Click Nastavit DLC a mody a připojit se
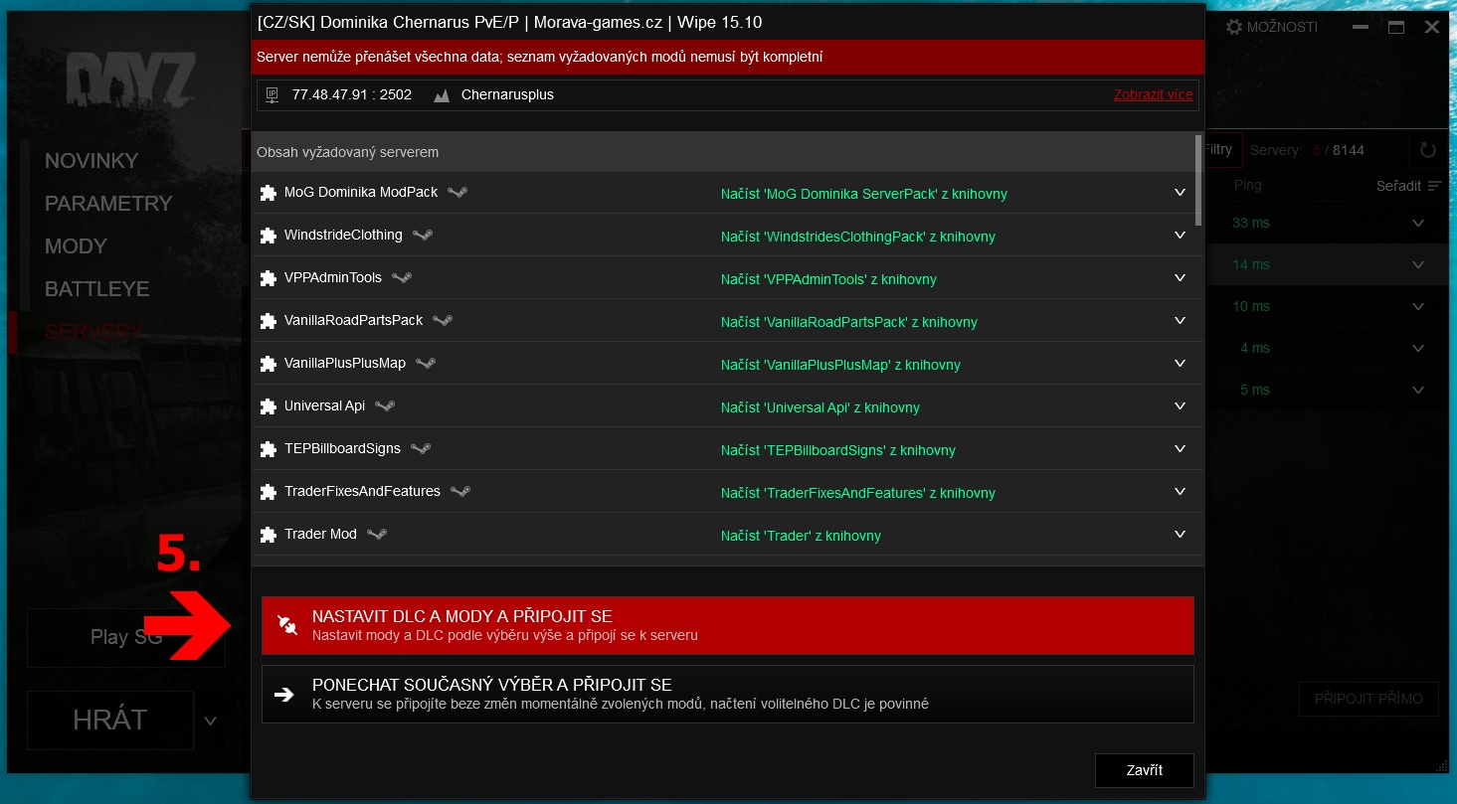This screenshot has height=804, width=1457. 727,625
